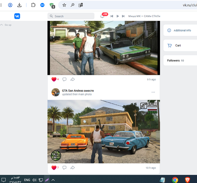This screenshot has width=197, height=183.
Task: Open the notepad app on taskbar
Action: (162, 180)
